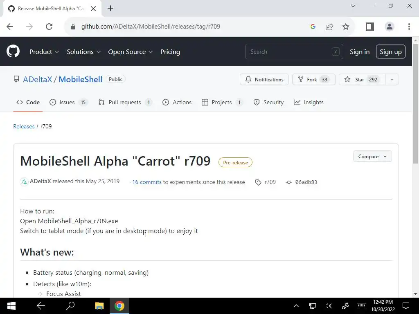Open the notification Action Center icon
The image size is (419, 314).
click(406, 306)
